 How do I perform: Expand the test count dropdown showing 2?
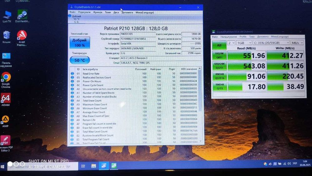tap(231, 43)
